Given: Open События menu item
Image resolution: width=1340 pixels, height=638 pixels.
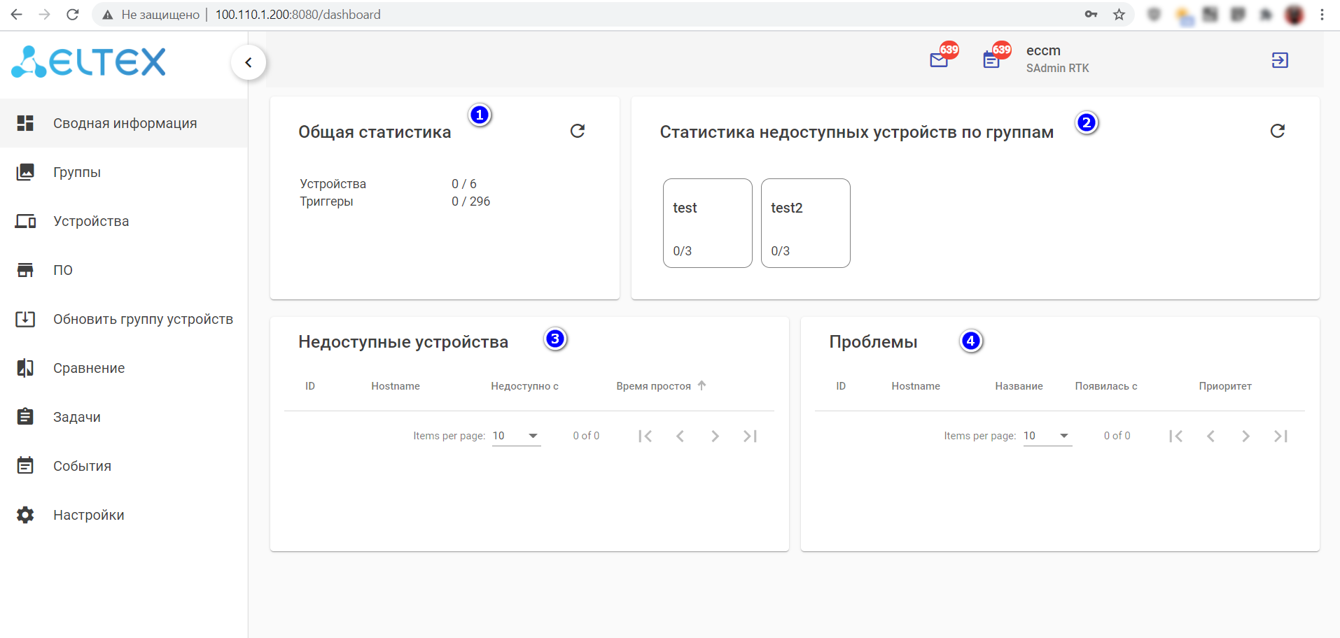Looking at the screenshot, I should click(124, 466).
